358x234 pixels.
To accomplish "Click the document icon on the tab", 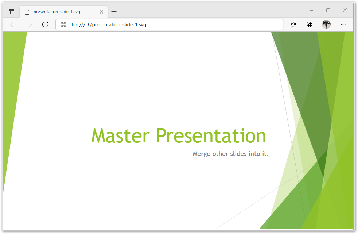I will tap(26, 11).
